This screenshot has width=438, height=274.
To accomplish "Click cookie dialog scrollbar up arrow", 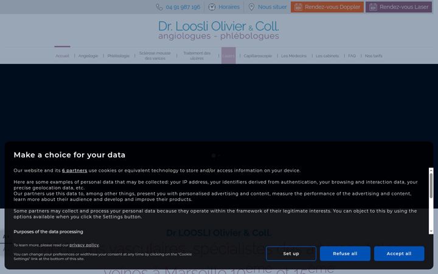I will (x=431, y=170).
